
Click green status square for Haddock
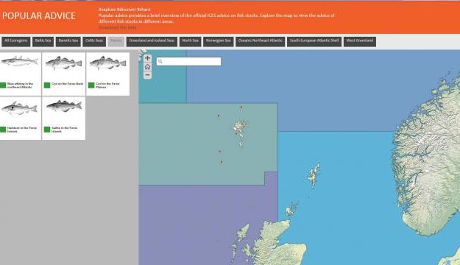coord(3,130)
